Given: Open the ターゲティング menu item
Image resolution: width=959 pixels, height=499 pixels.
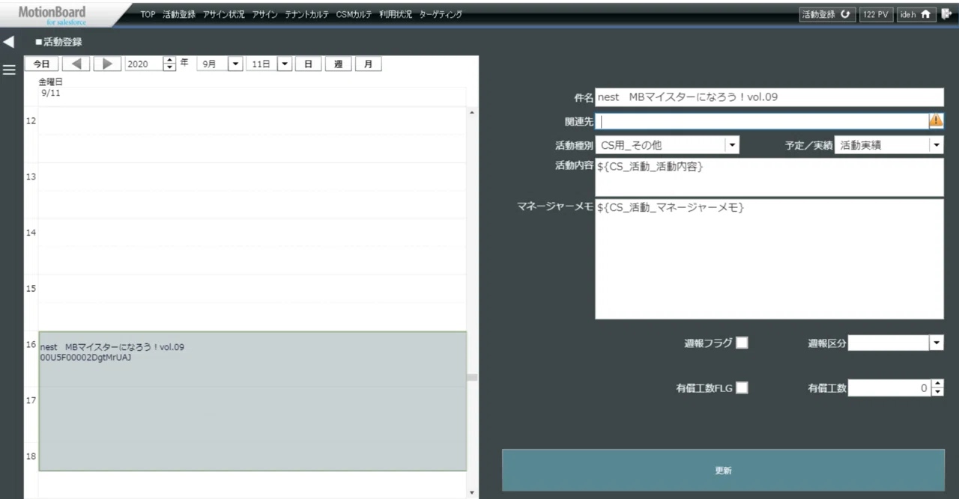Looking at the screenshot, I should click(441, 14).
